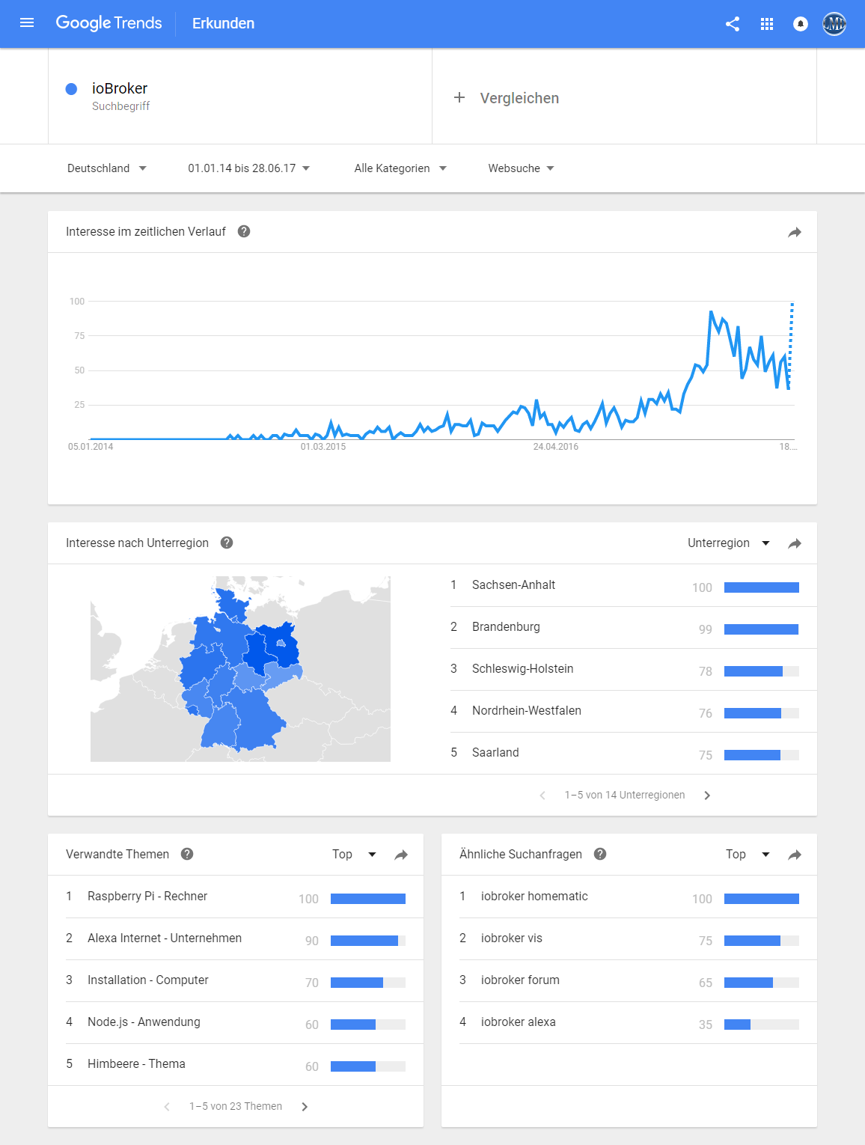
Task: Open the account profile avatar
Action: 834,24
